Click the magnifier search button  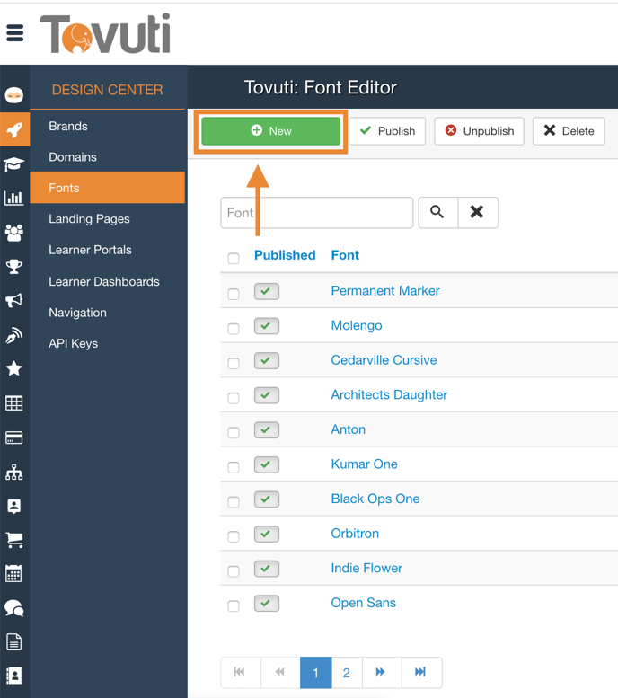point(438,212)
